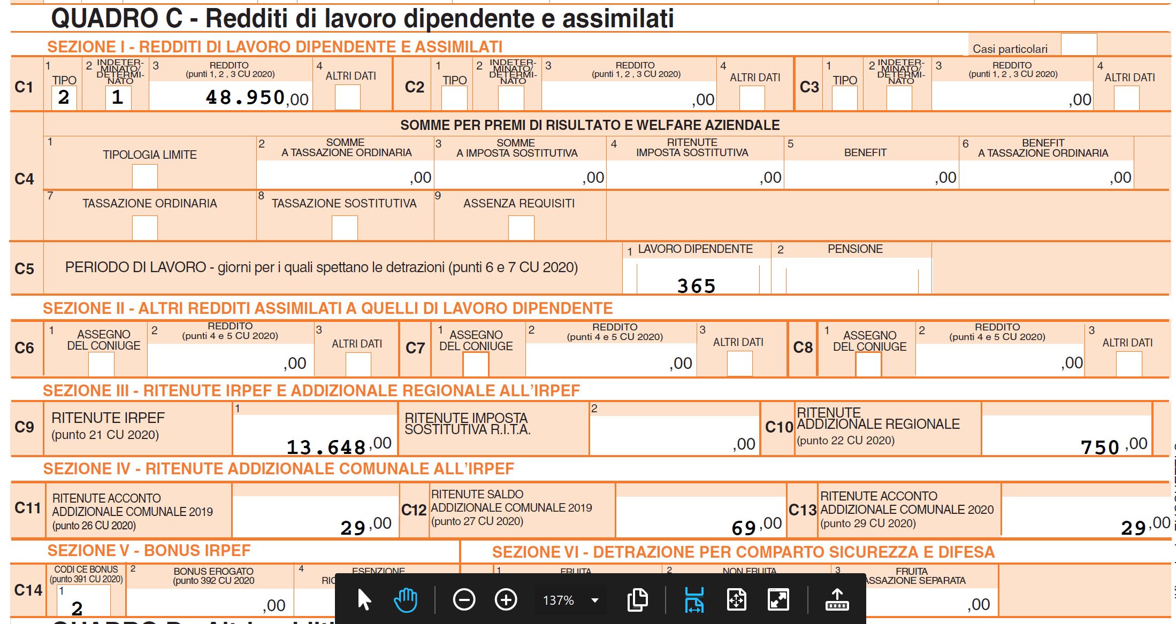This screenshot has width=1176, height=624.
Task: Click the Ritenute imposta sostitutiva C4 field
Action: [x=695, y=175]
